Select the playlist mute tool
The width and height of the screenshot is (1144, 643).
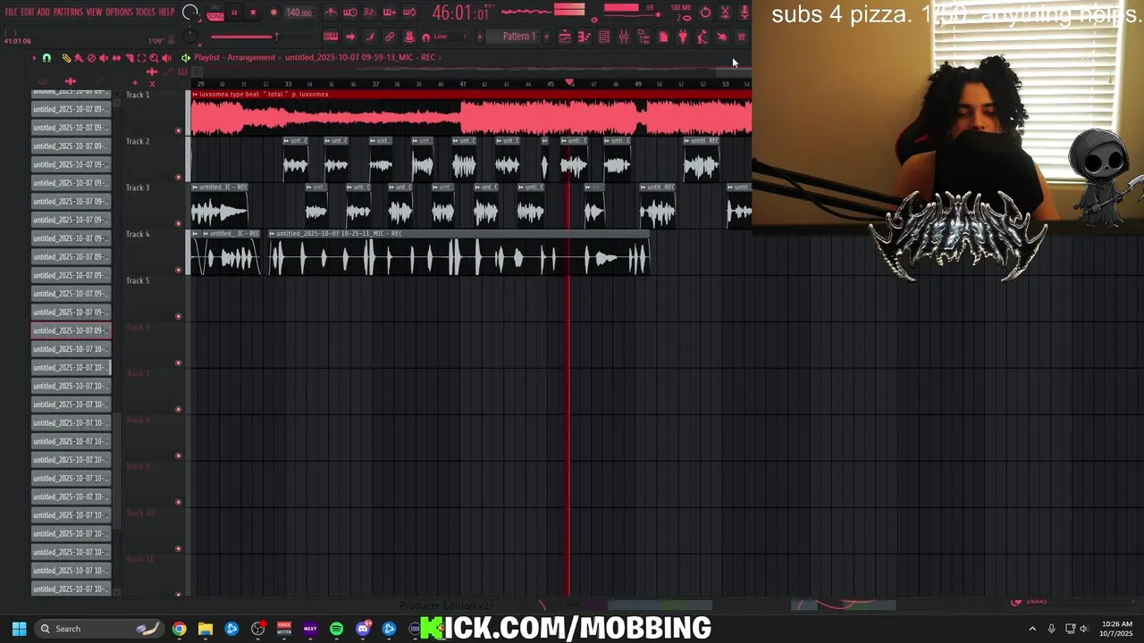click(x=104, y=58)
